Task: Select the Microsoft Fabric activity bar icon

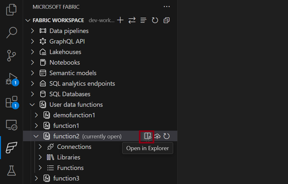Action: [x=11, y=148]
